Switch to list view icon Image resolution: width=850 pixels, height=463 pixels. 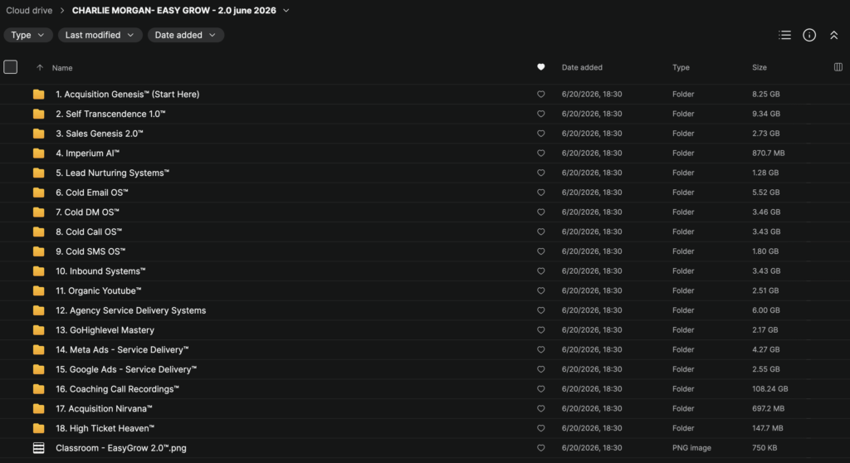tap(784, 35)
